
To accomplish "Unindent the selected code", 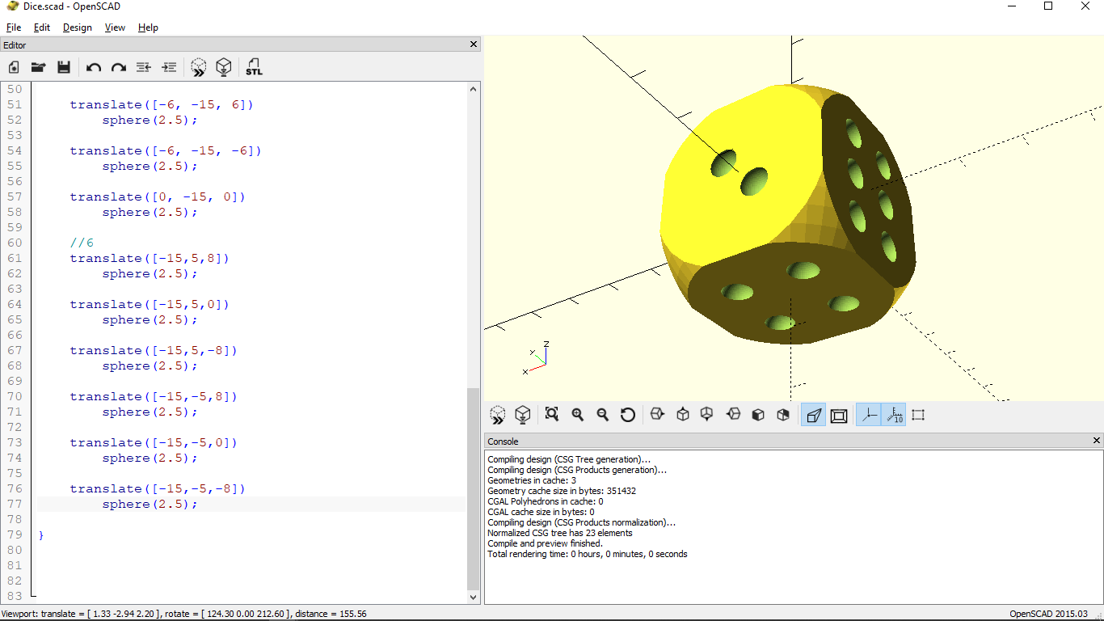I will (x=144, y=68).
